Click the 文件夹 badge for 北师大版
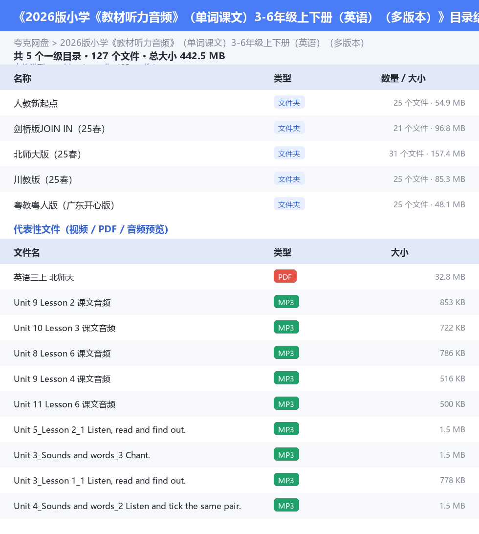 (x=289, y=154)
